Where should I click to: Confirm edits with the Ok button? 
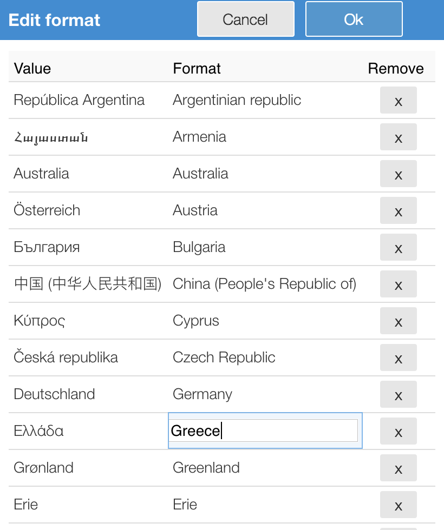pyautogui.click(x=354, y=19)
